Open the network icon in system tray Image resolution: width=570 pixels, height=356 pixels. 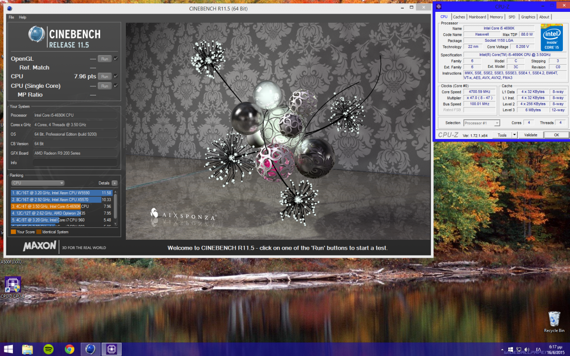pos(519,349)
